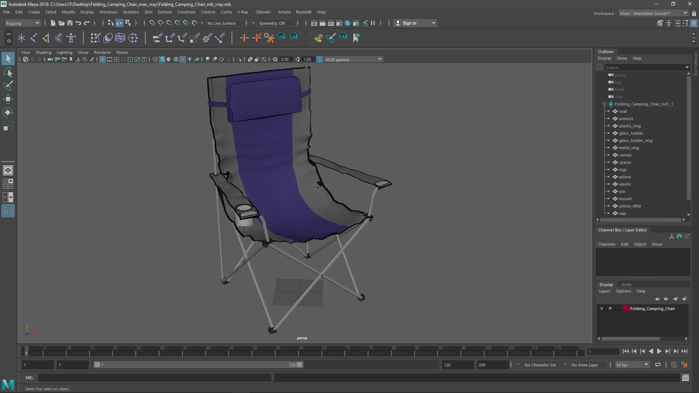This screenshot has width=699, height=393.
Task: Create a new empty display layer
Action: (676, 299)
